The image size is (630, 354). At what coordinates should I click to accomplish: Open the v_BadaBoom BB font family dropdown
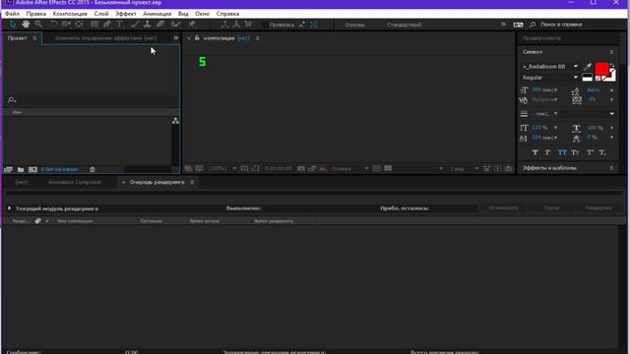coord(576,66)
